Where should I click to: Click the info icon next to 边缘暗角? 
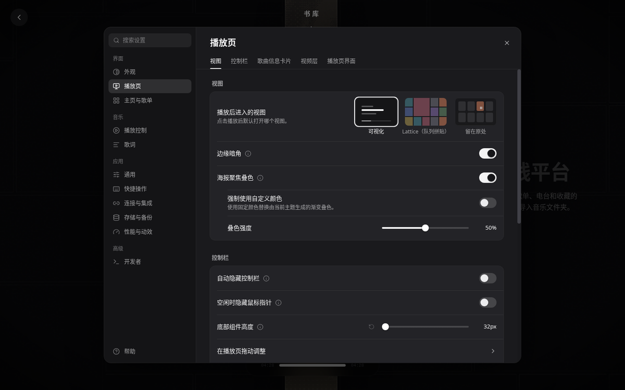click(248, 154)
